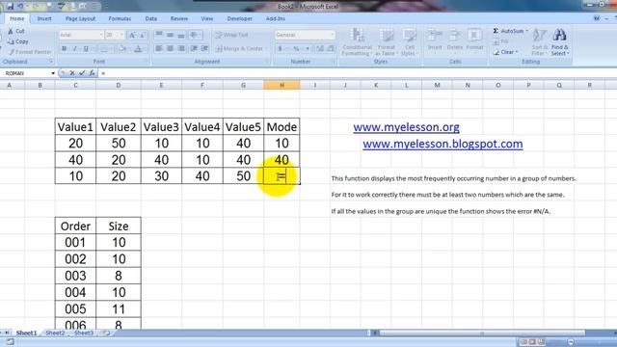Switch to the Page Layout tab

pyautogui.click(x=80, y=18)
